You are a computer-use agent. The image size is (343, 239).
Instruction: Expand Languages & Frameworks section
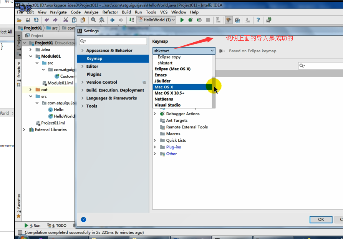pos(83,98)
